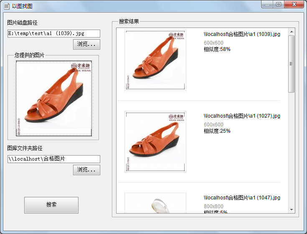307x234 pixels.
Task: Open result thumbnail for a1 (1027).jpg
Action: point(155,141)
